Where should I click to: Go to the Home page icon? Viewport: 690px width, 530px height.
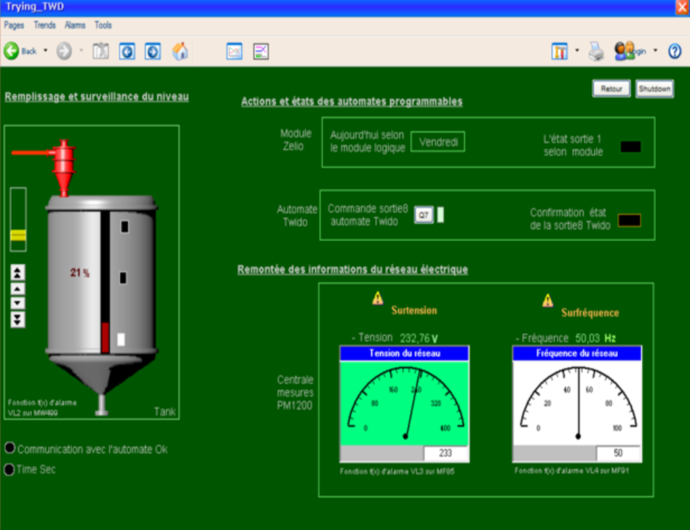pyautogui.click(x=180, y=51)
